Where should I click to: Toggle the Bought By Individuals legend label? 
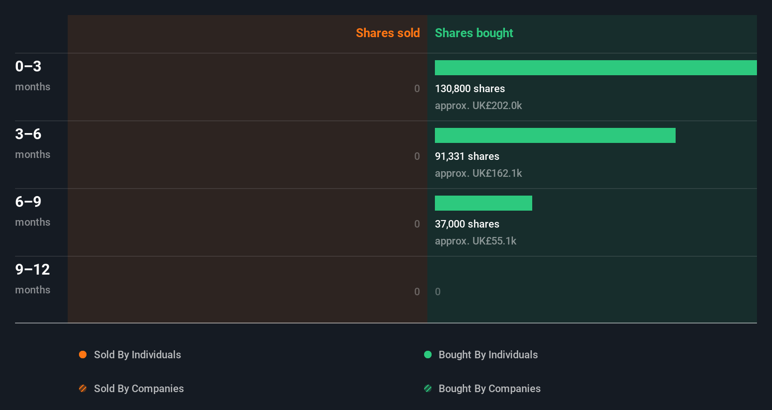[488, 355]
